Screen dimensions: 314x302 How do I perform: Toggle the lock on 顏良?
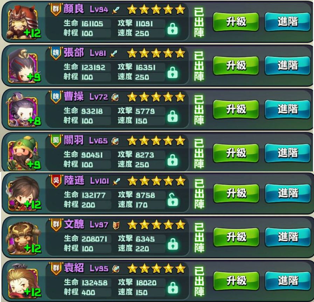pos(173,29)
